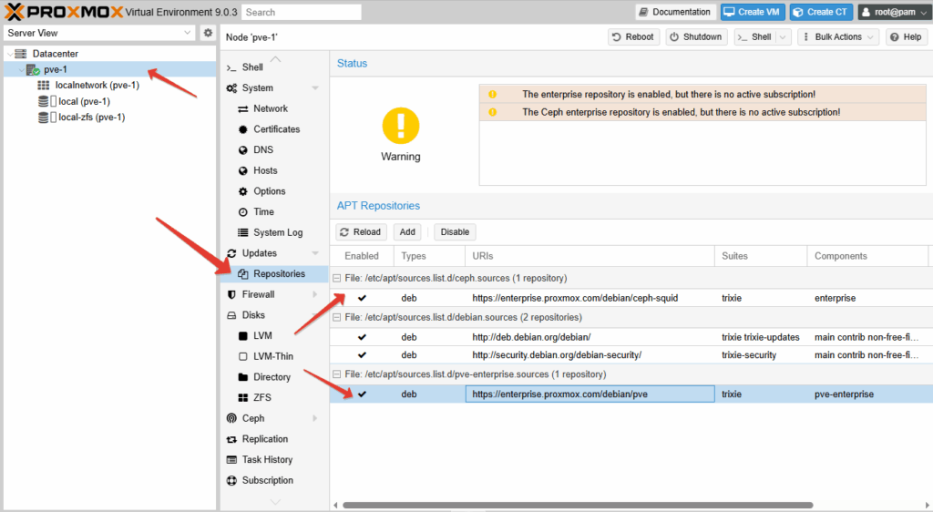Collapse the Updates submenu arrow

[314, 253]
